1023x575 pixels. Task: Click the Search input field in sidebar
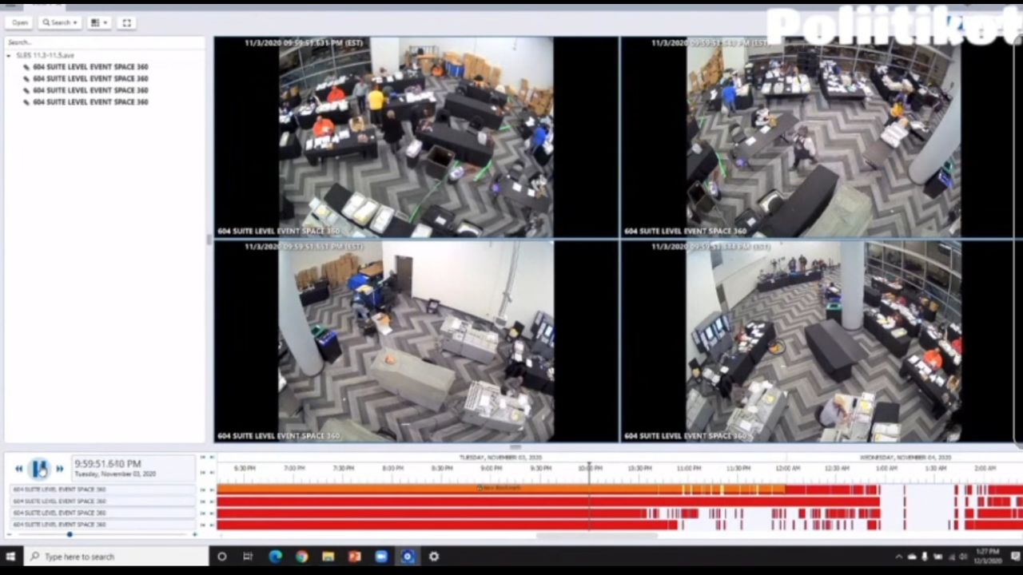coord(104,42)
